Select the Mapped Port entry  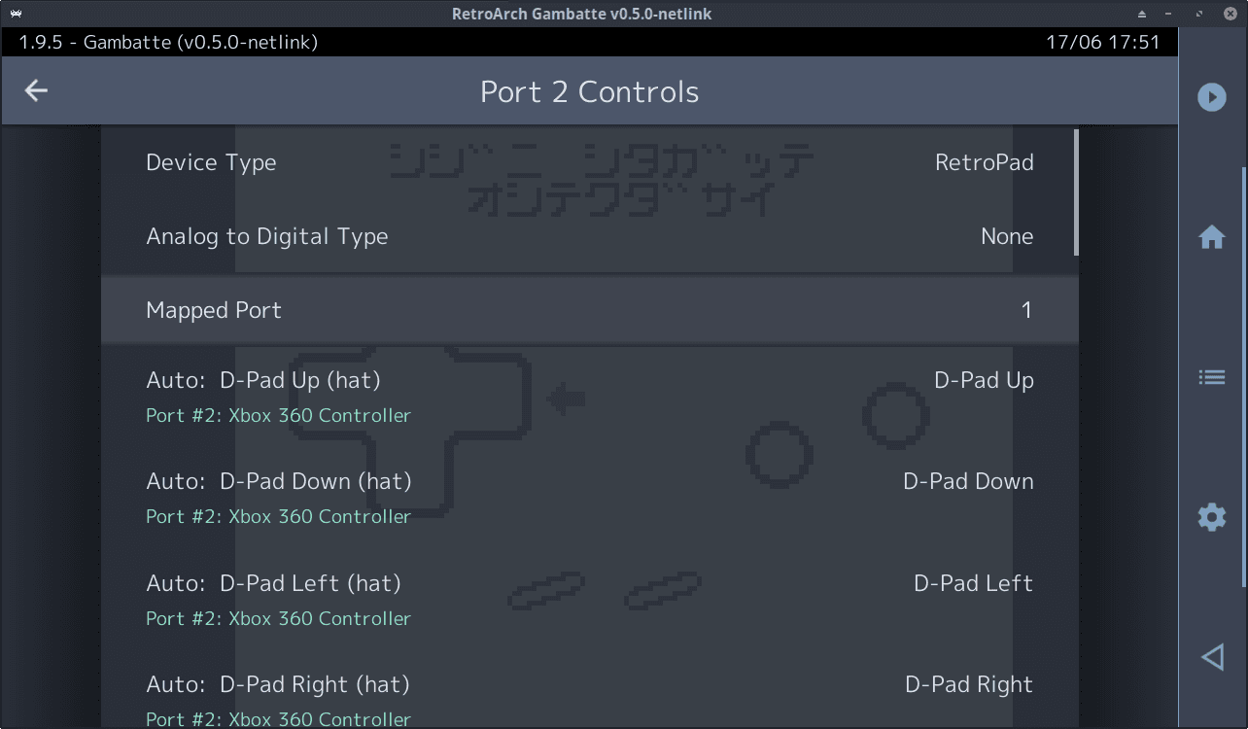tap(590, 310)
